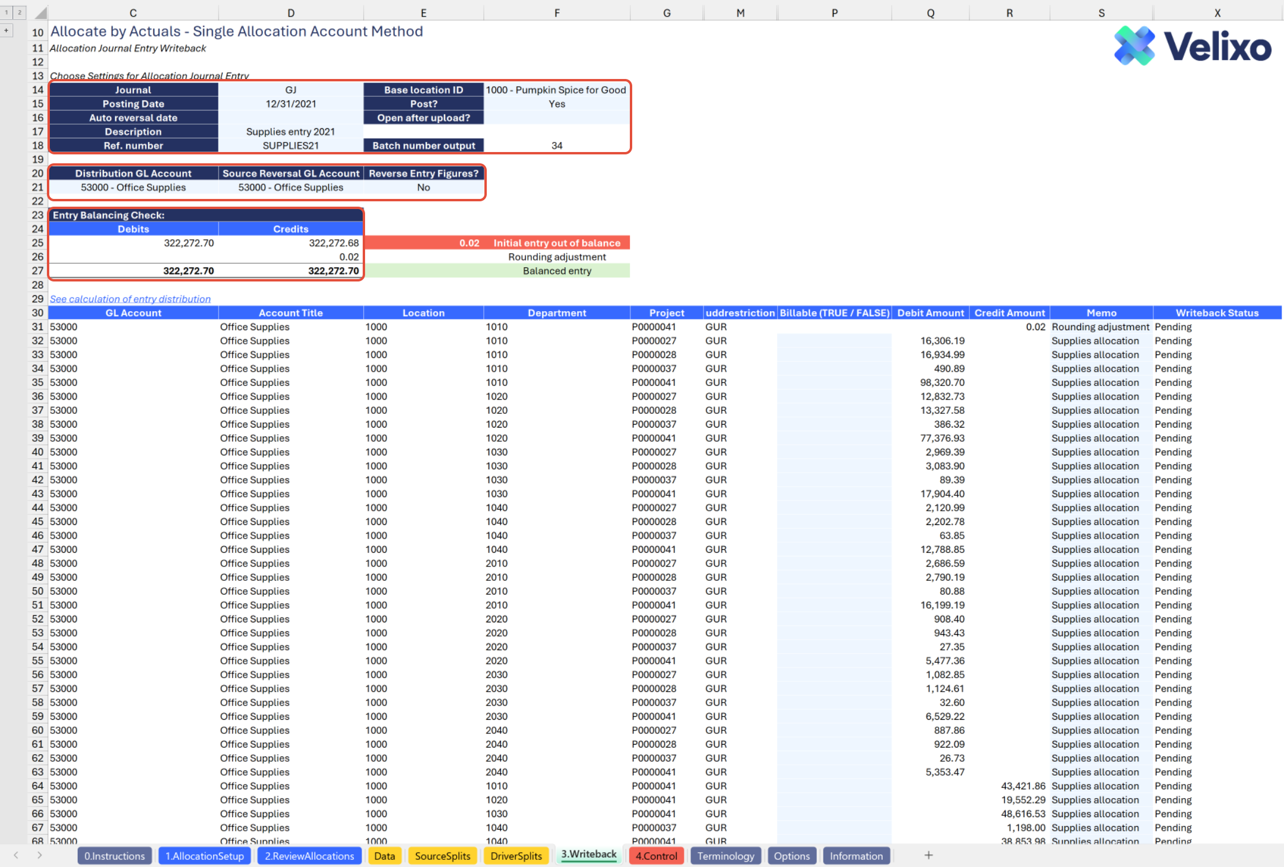Click outline level 2 button

pos(20,12)
